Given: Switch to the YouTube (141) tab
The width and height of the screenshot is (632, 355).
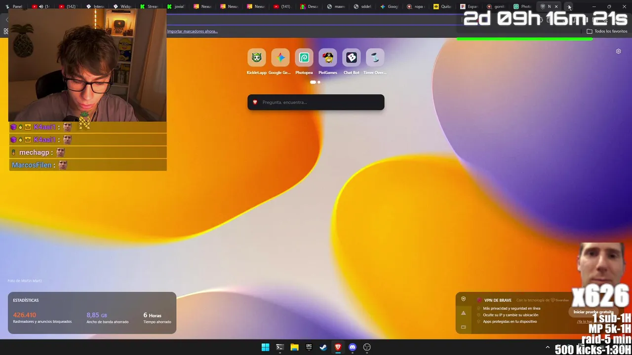Looking at the screenshot, I should [x=282, y=6].
